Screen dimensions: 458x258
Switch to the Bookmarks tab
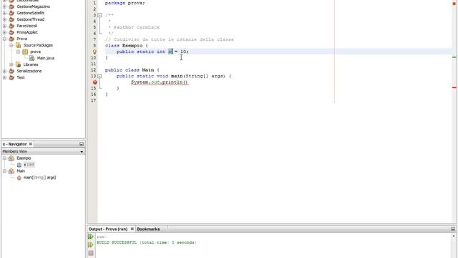pos(148,229)
